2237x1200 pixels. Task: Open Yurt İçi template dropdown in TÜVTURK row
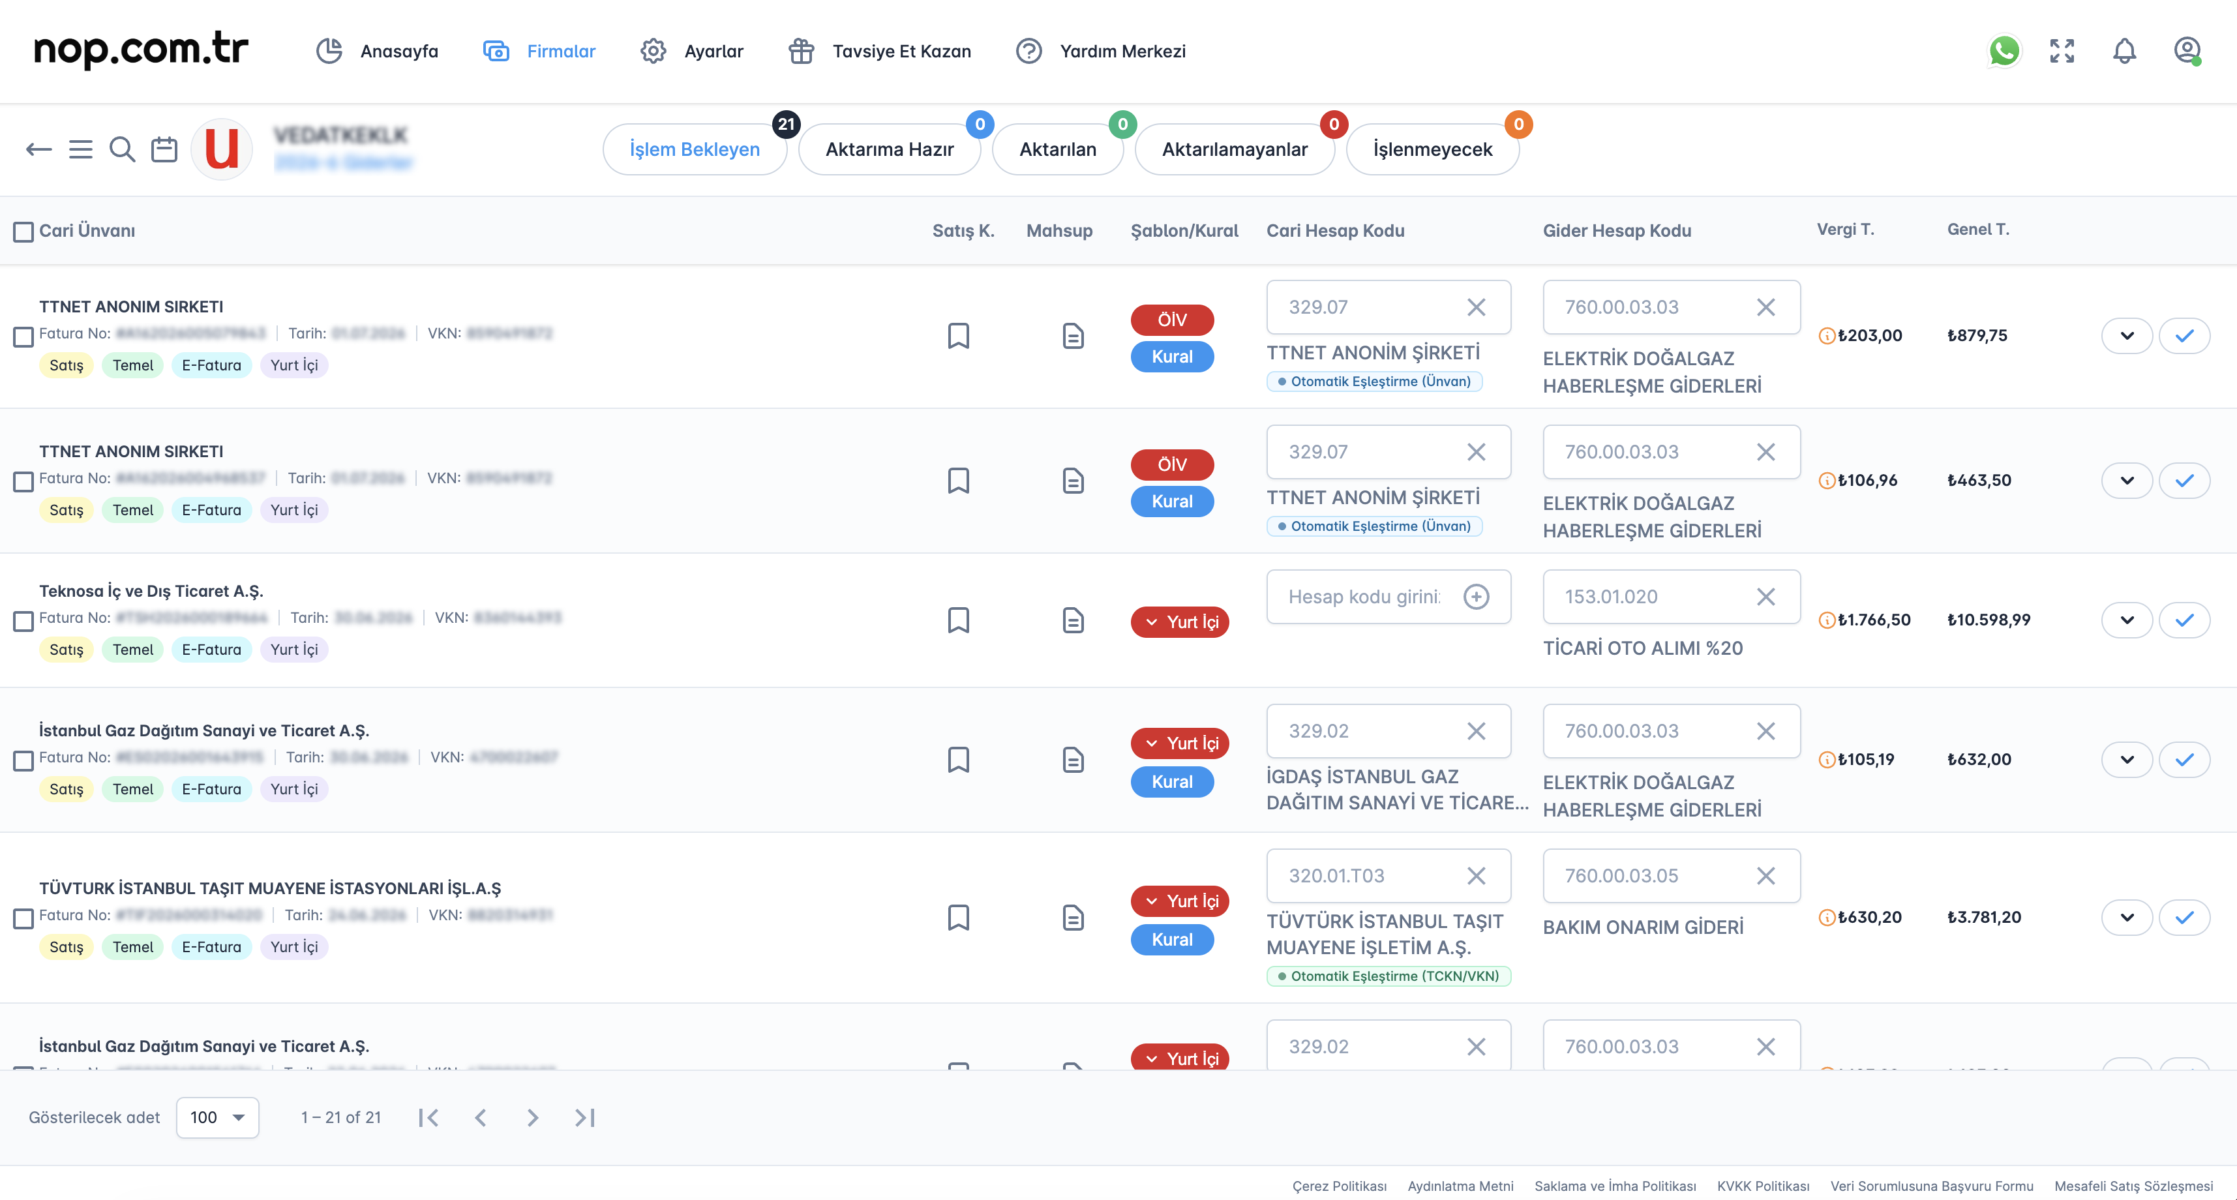point(1179,901)
